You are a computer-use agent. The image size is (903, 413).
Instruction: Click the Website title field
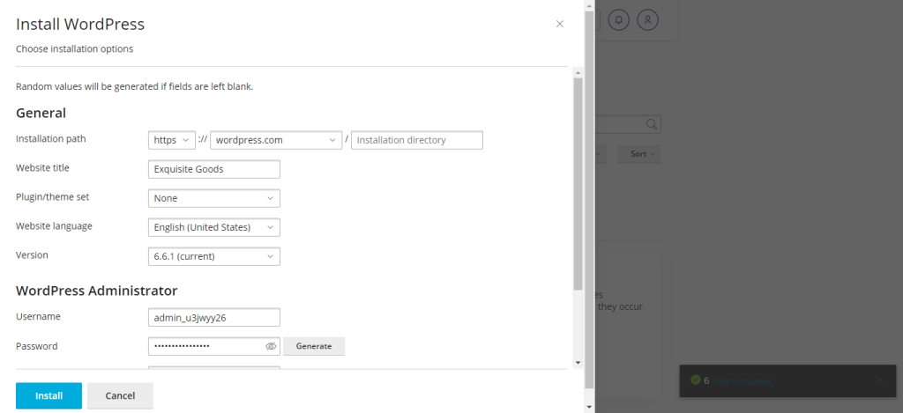pos(214,169)
